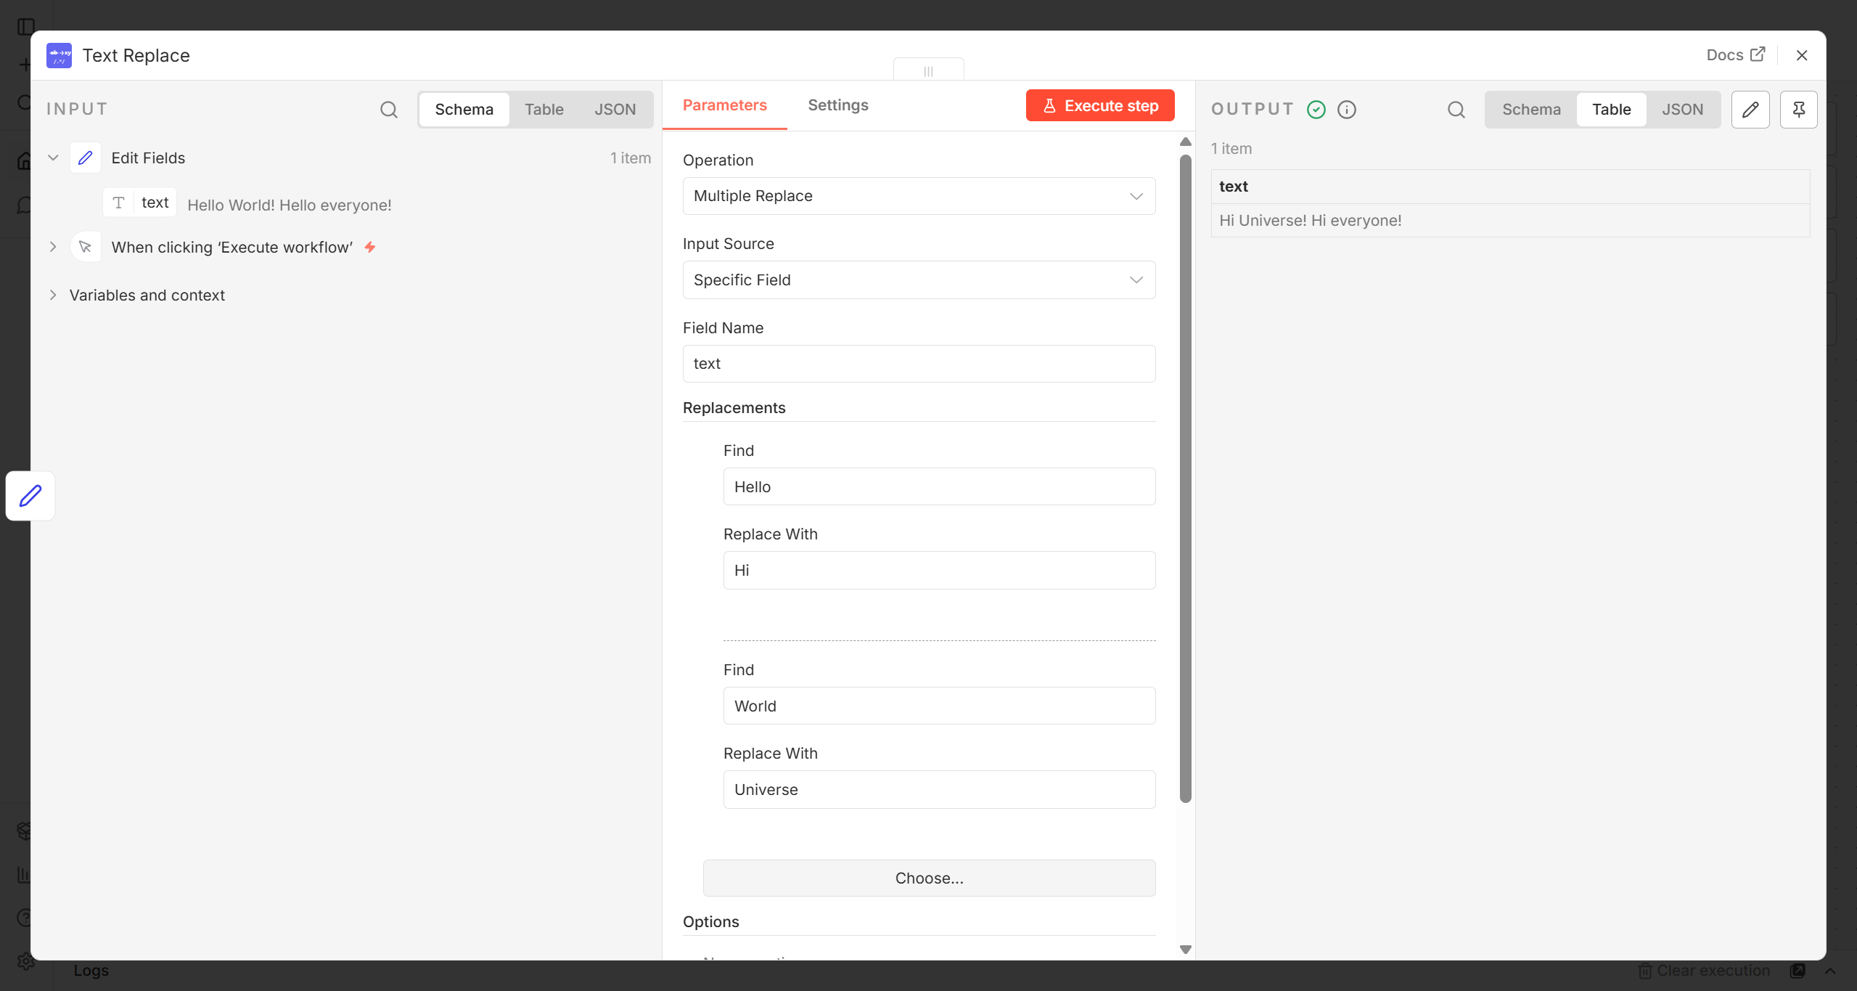Click the floating Edit Fields node button
The image size is (1857, 991).
tap(30, 496)
